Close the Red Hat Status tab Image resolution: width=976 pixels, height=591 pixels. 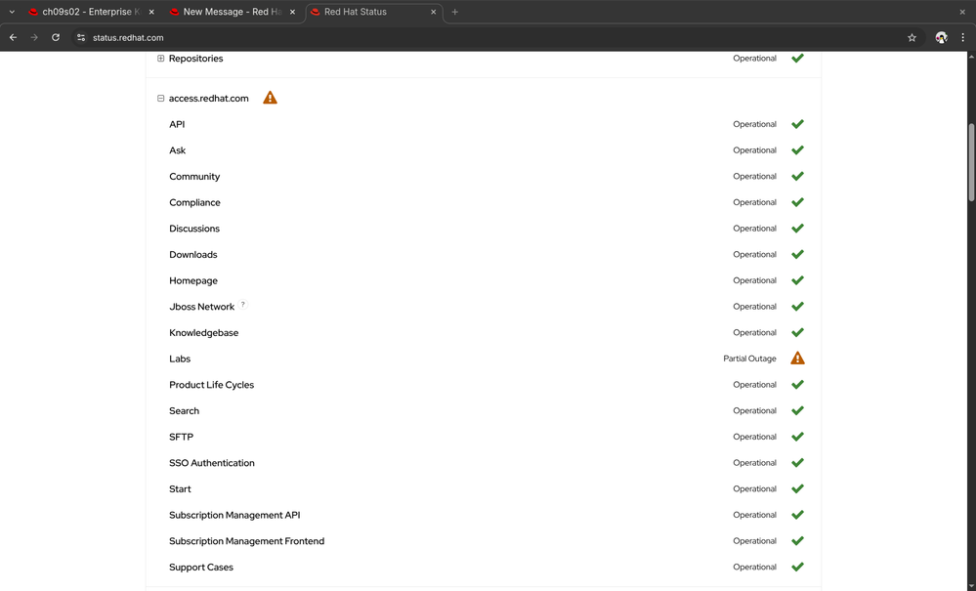(x=433, y=12)
